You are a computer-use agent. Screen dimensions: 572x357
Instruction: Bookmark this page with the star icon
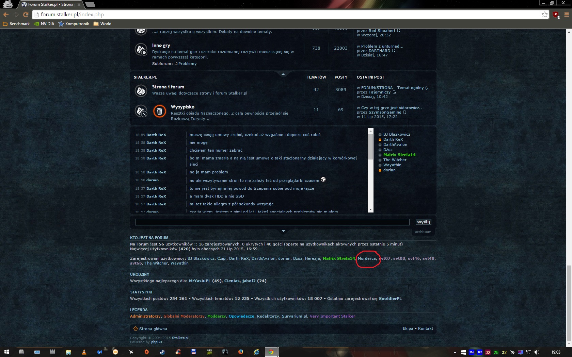tap(544, 15)
